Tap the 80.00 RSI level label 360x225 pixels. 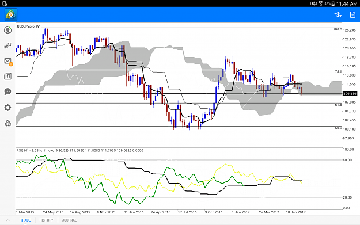click(347, 160)
